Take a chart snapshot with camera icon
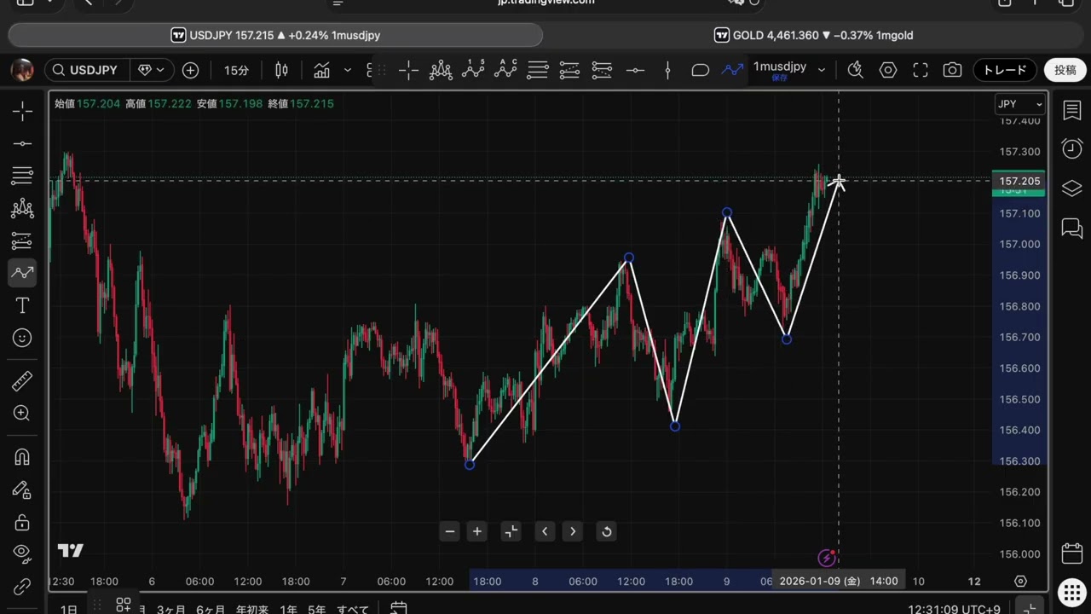1091x614 pixels. 952,70
